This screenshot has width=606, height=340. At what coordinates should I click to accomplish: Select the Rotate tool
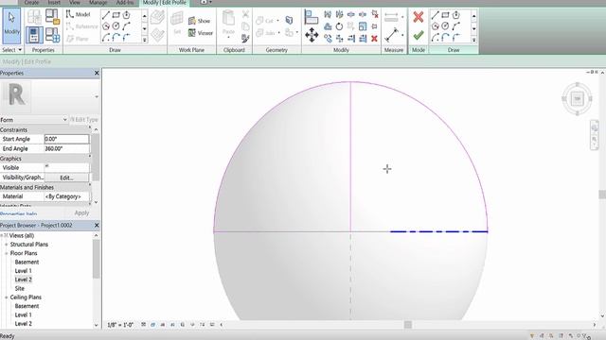339,26
